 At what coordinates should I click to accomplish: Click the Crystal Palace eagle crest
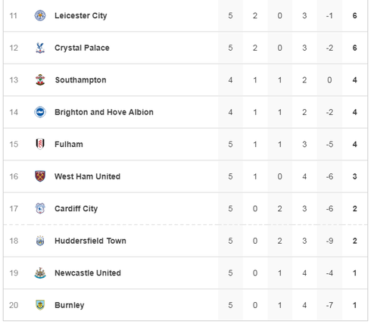(40, 48)
